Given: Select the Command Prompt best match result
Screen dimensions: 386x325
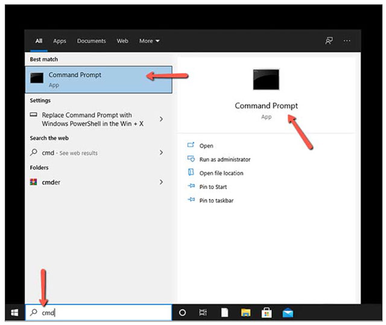Looking at the screenshot, I should pyautogui.click(x=98, y=80).
